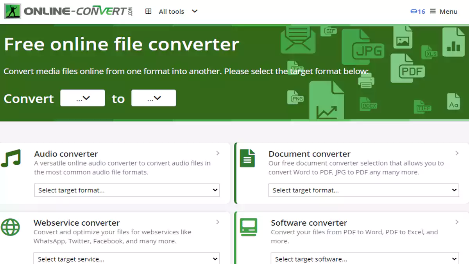Click the green music note audio icon
Image resolution: width=469 pixels, height=264 pixels.
[x=11, y=158]
